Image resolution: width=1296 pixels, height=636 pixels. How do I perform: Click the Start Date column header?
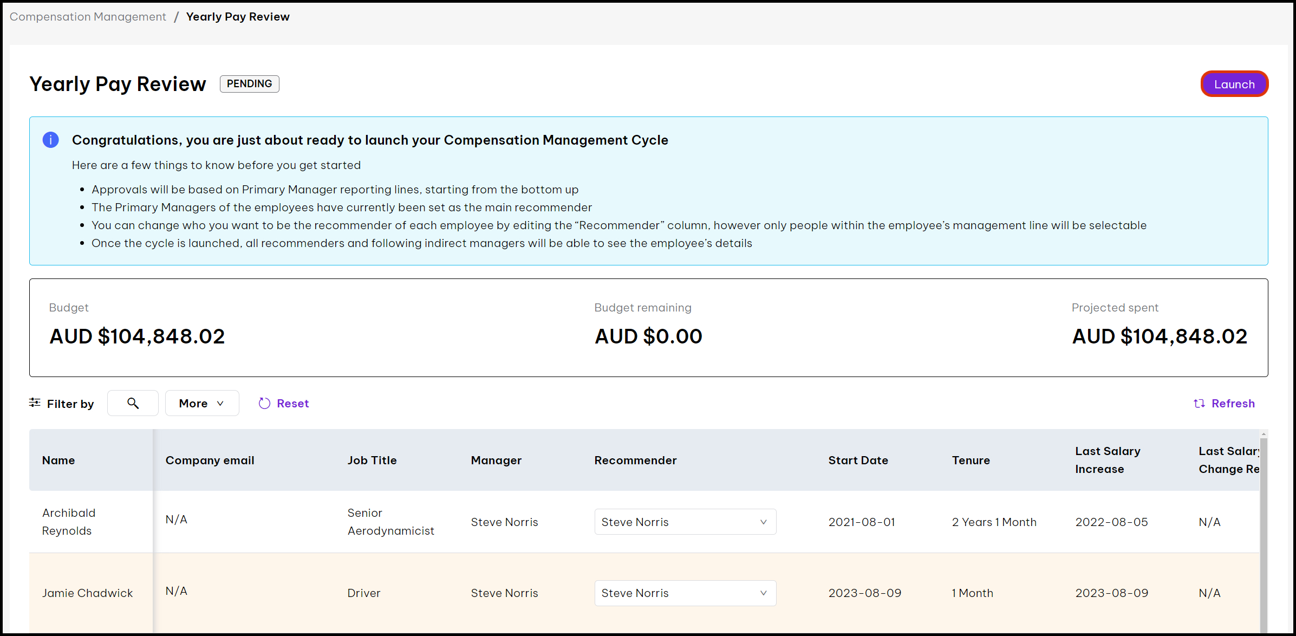(858, 460)
